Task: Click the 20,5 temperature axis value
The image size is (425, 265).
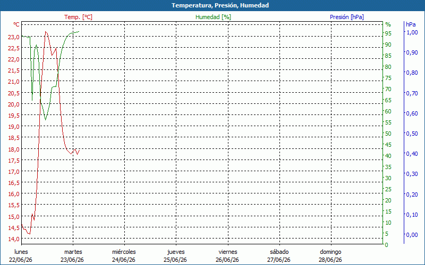Action: point(14,93)
